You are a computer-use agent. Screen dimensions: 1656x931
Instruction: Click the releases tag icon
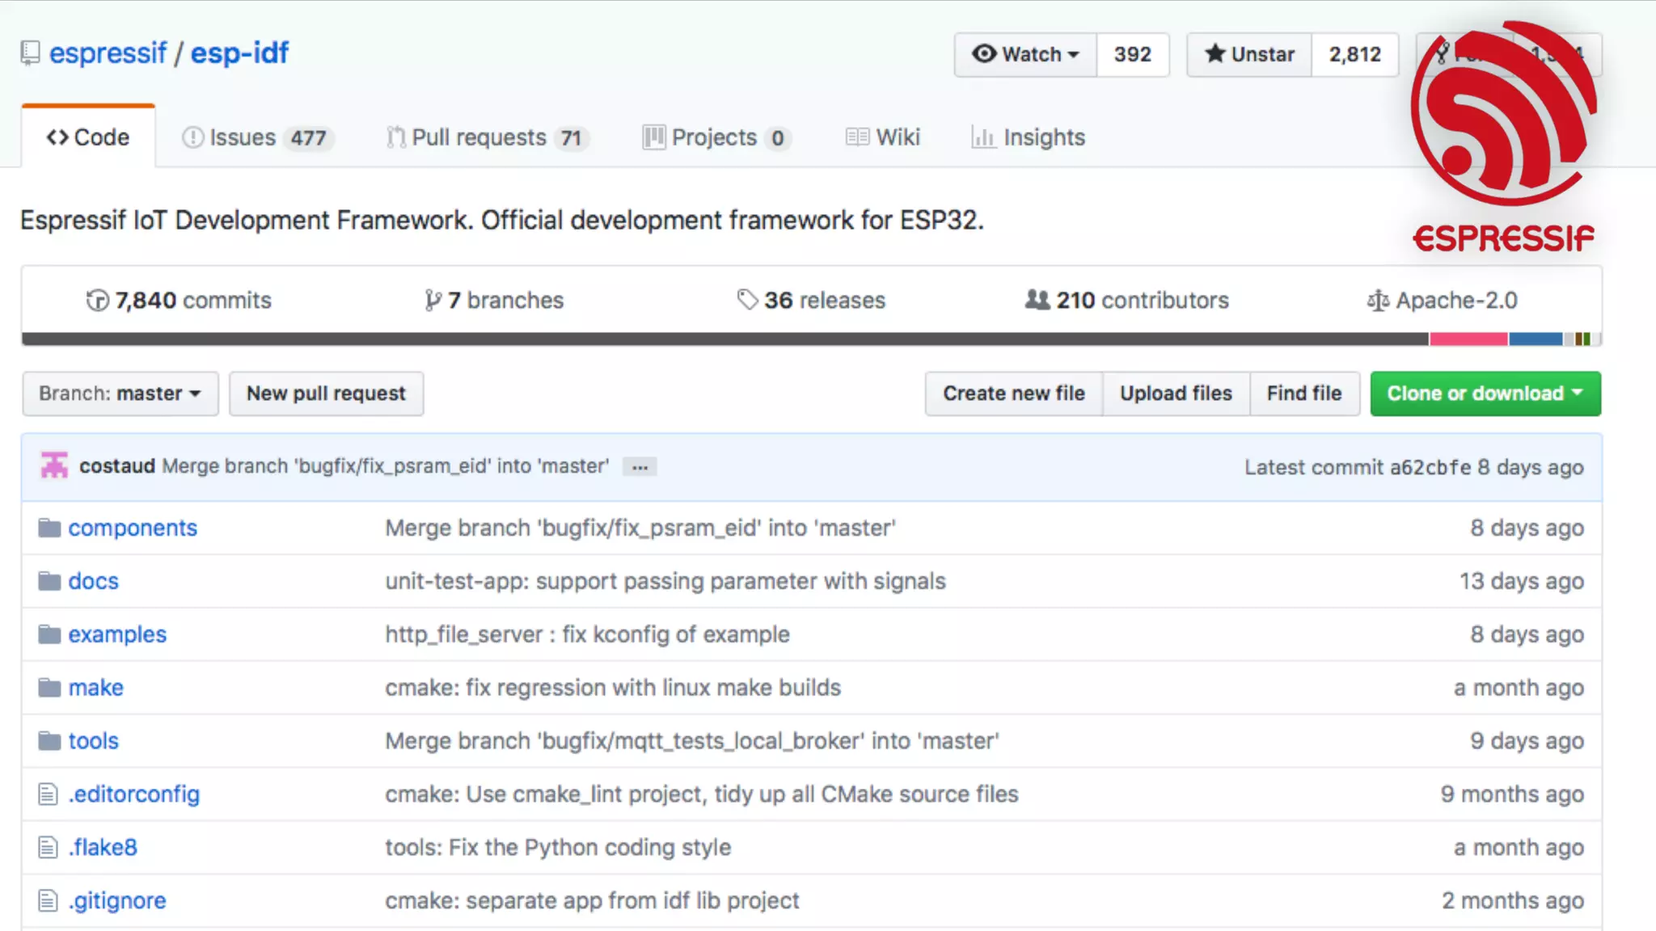pyautogui.click(x=747, y=300)
